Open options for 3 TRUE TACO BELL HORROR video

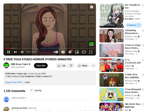143,75
